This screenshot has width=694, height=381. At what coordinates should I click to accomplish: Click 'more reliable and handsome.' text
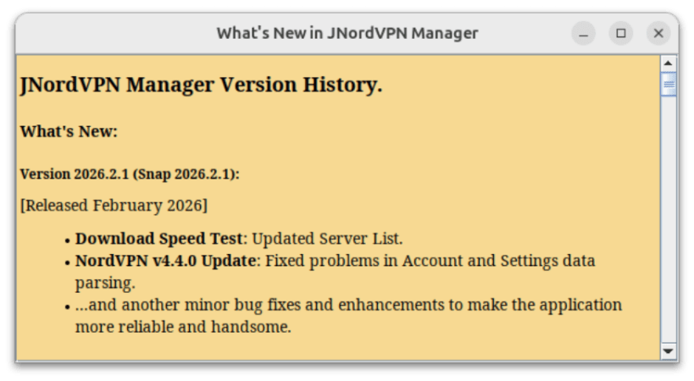(x=183, y=327)
